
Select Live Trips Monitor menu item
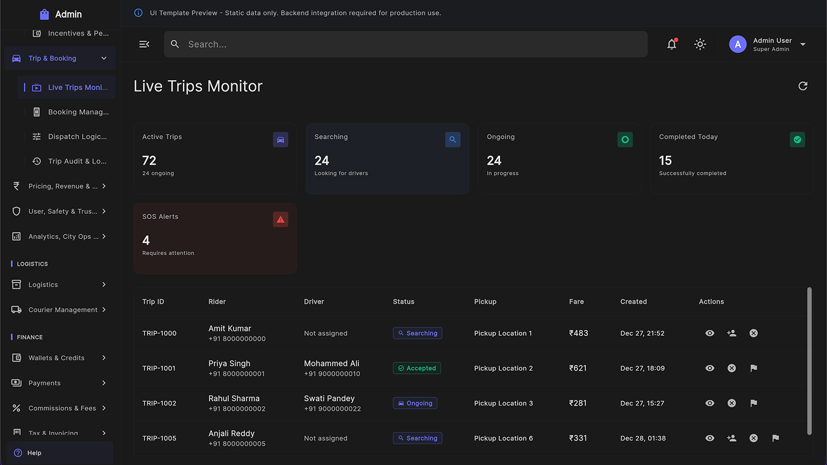click(67, 87)
